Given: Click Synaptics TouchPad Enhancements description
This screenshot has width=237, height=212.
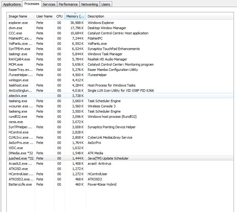Looking at the screenshot, I should click(x=114, y=49).
